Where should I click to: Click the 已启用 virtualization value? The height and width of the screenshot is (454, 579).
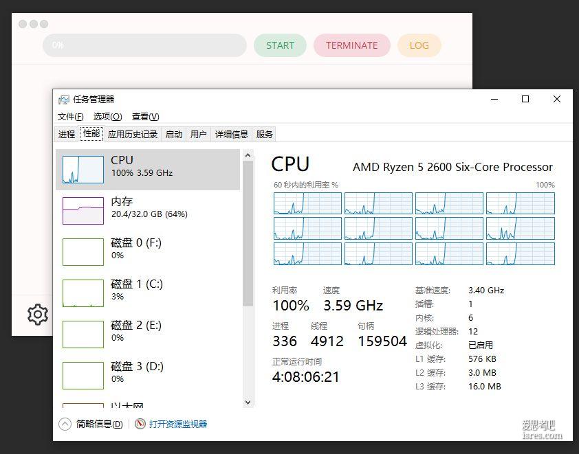tap(481, 345)
